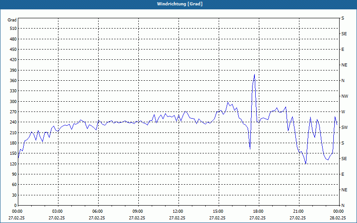Click the 18:00 time label

click(259, 211)
